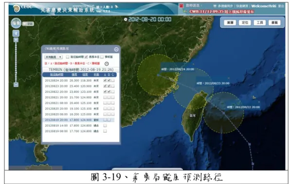Click the column B header link
Viewport: 289px width, 184px height.
pyautogui.click(x=109, y=75)
